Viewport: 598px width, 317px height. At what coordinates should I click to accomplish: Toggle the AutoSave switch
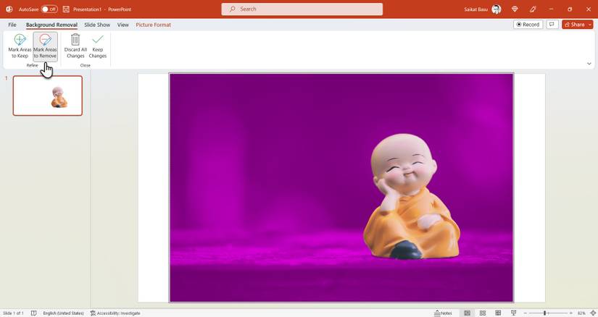click(x=49, y=9)
